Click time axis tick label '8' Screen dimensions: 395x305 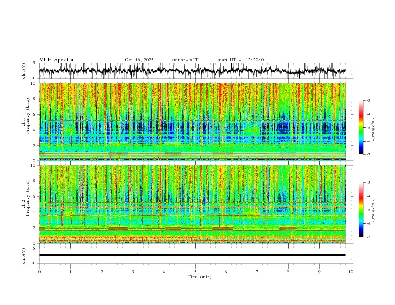click(x=288, y=272)
